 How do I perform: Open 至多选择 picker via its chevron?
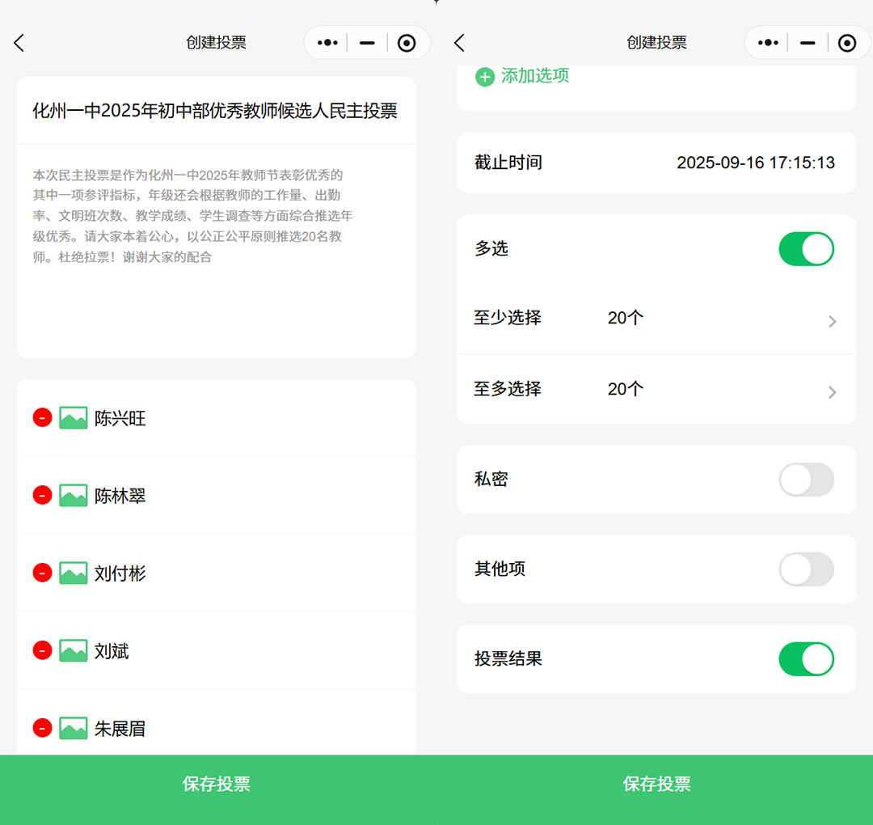(x=832, y=392)
